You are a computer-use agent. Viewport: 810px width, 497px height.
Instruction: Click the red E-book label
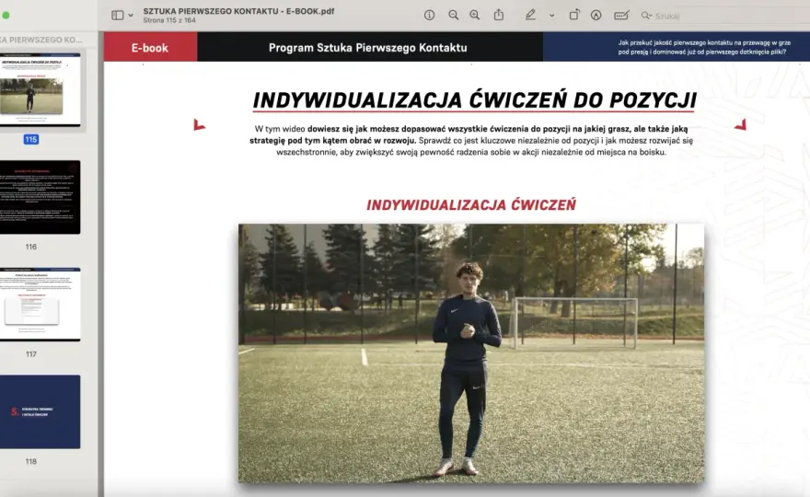(x=150, y=48)
